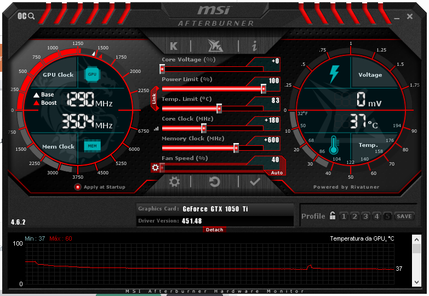
Task: Select profile slot 3
Action: (366, 217)
